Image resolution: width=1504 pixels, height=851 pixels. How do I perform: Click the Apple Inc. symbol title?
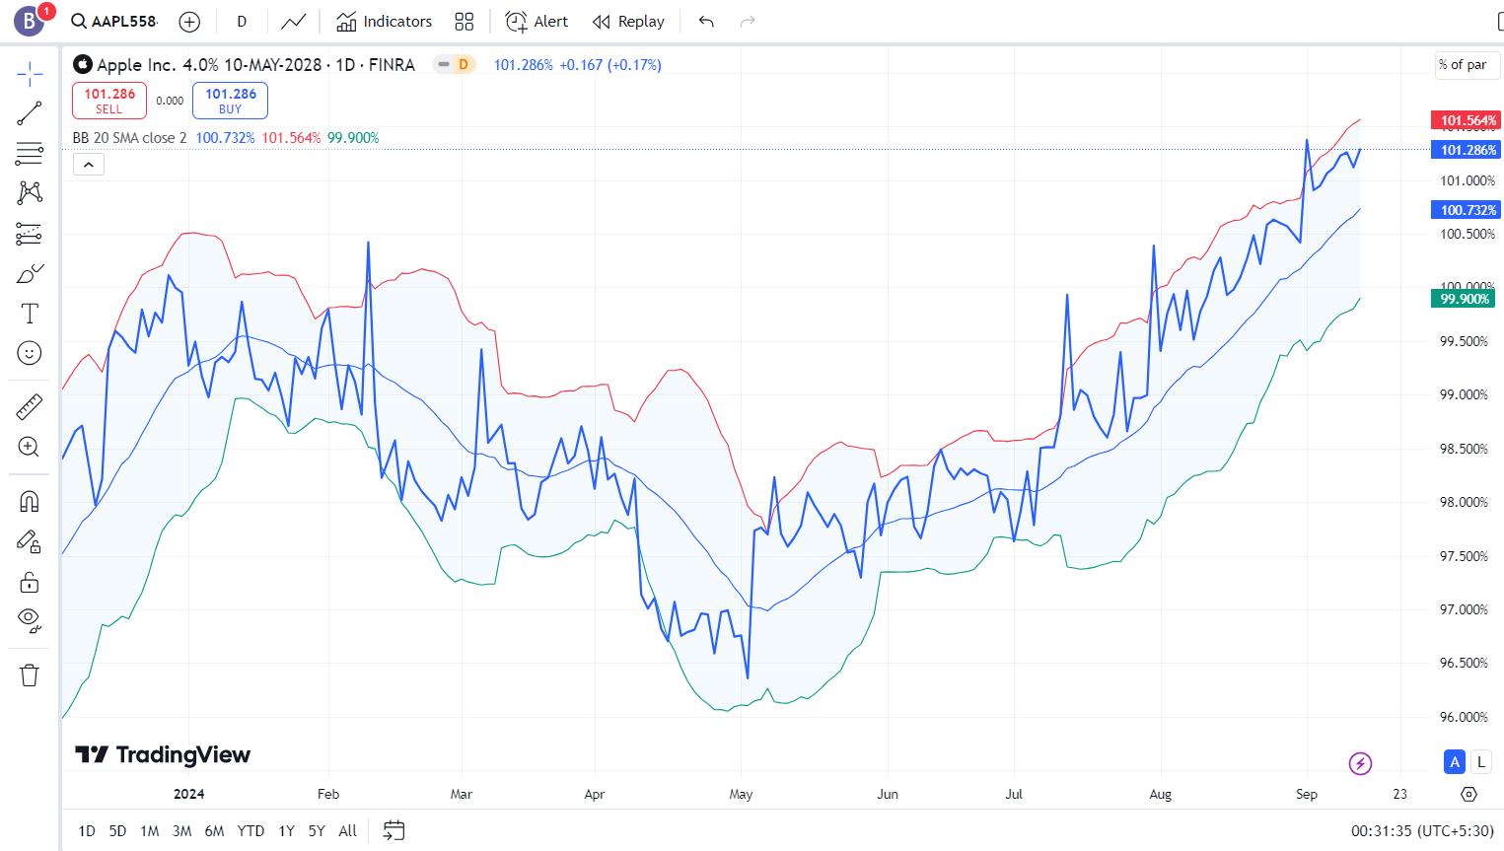(x=256, y=65)
